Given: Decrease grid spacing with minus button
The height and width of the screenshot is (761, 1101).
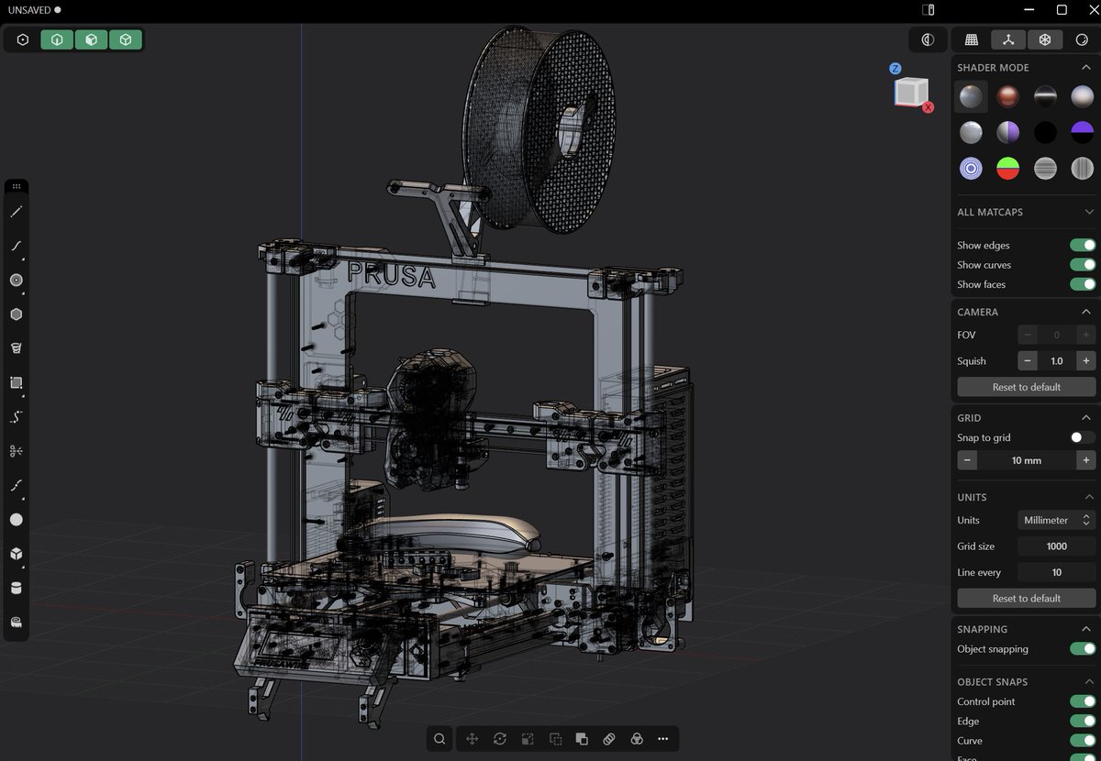Looking at the screenshot, I should (x=968, y=460).
